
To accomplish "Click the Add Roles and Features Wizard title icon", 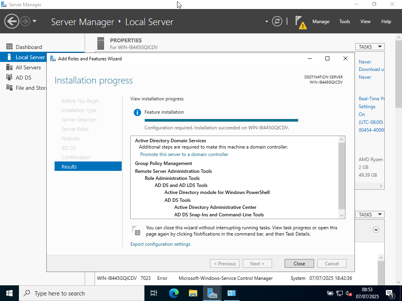I will click(53, 59).
